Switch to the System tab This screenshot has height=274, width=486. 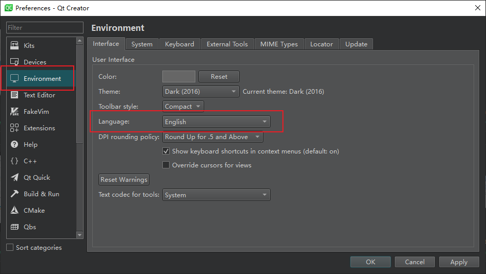point(142,44)
